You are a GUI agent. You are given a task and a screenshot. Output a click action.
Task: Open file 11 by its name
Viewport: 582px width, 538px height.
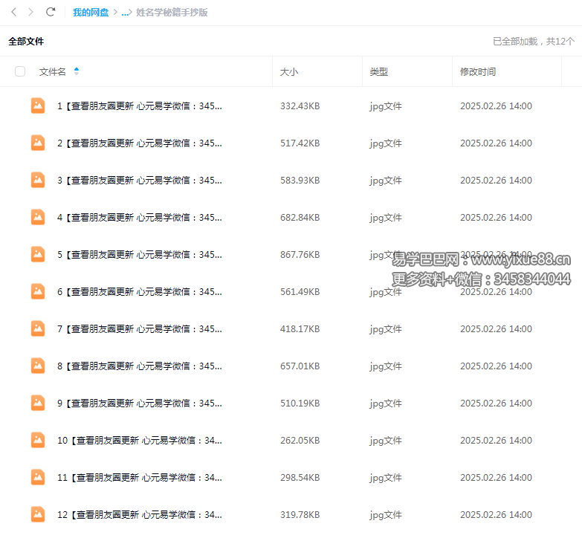point(140,478)
